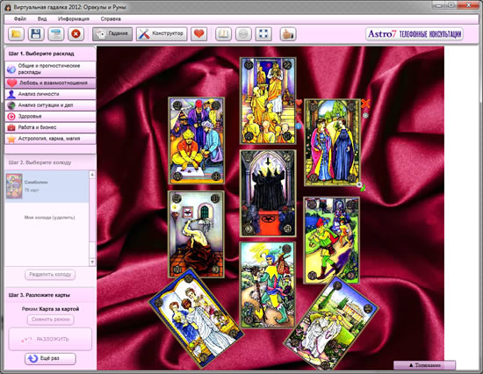Viewport: 483px width, 374px height.
Task: Select Здоровье spread category
Action: [x=51, y=116]
